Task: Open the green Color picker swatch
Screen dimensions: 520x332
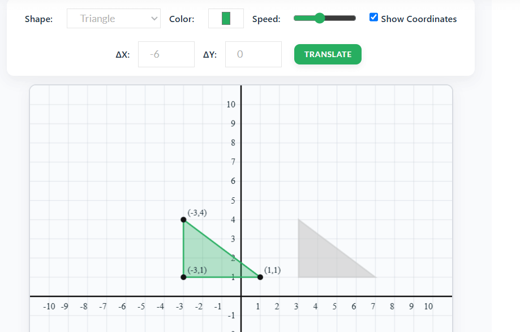Action: [x=226, y=19]
